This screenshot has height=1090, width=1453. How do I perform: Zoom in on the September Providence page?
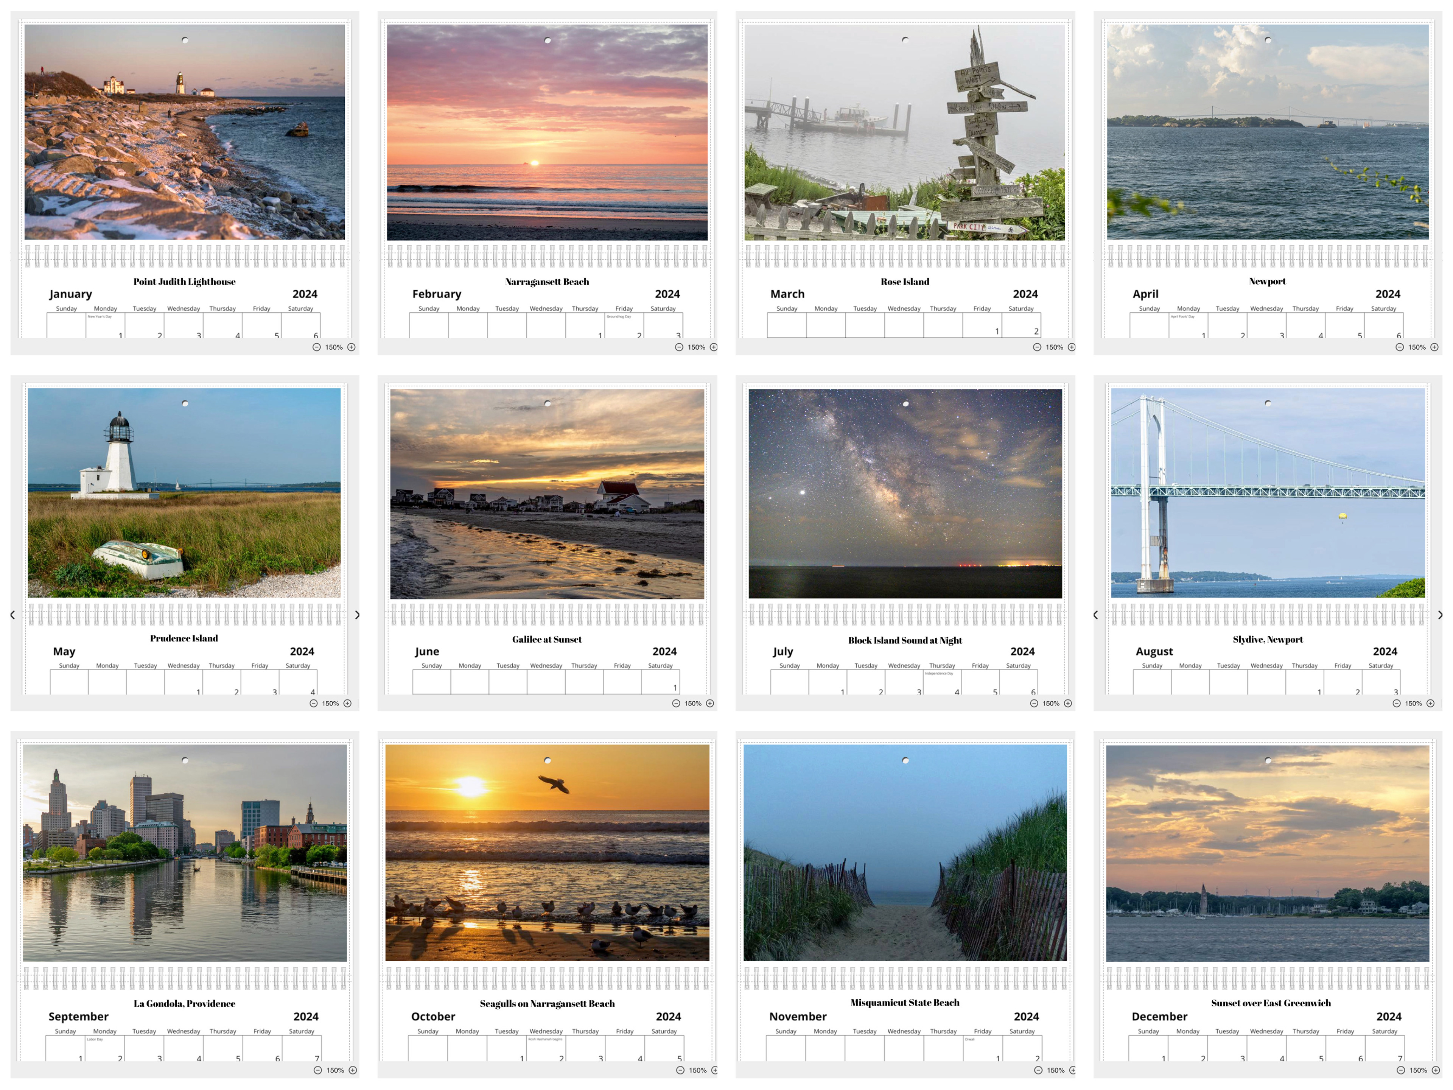353,1070
